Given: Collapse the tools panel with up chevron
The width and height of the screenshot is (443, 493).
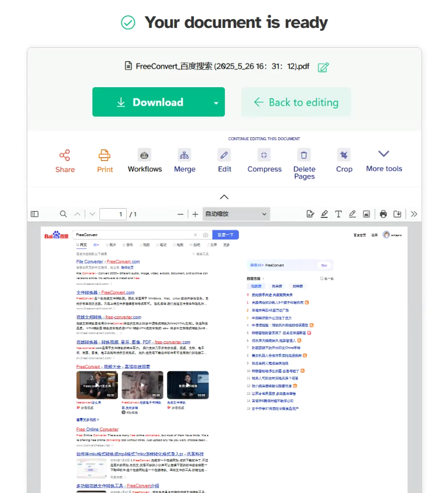Looking at the screenshot, I should [x=224, y=197].
